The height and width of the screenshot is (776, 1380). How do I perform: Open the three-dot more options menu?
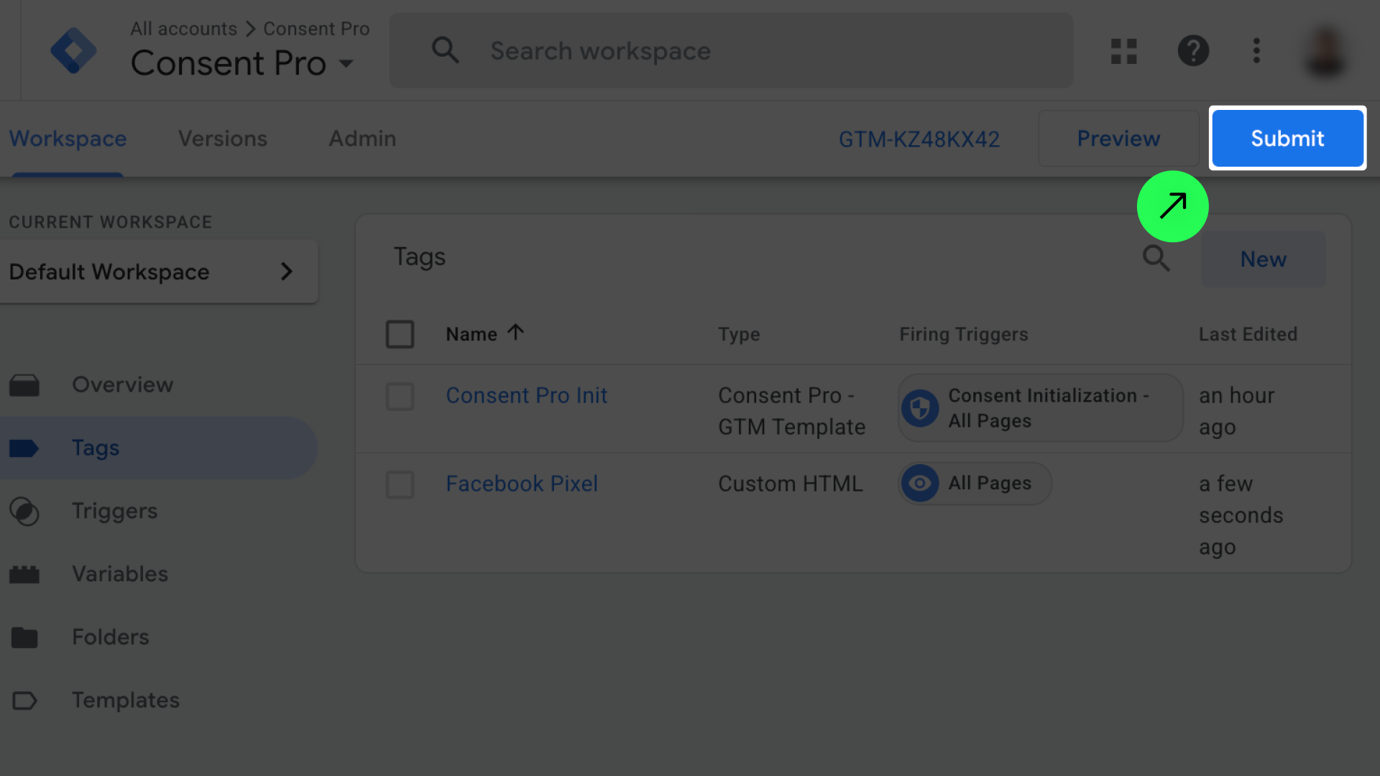(1256, 51)
